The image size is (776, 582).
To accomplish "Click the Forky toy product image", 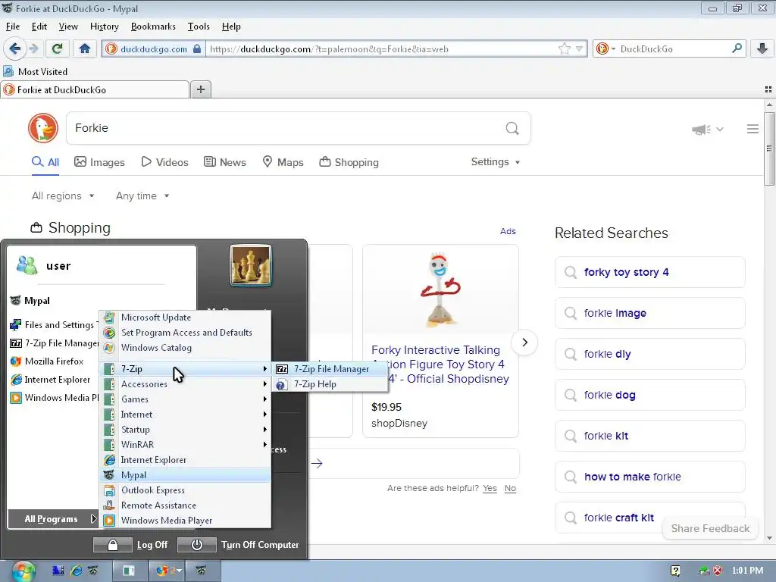I will (440, 289).
